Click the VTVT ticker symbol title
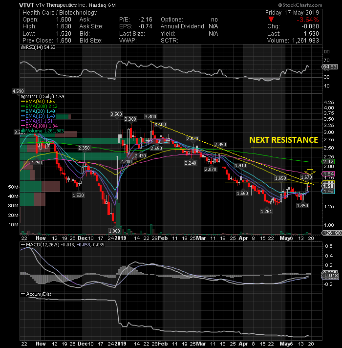 pos(26,5)
